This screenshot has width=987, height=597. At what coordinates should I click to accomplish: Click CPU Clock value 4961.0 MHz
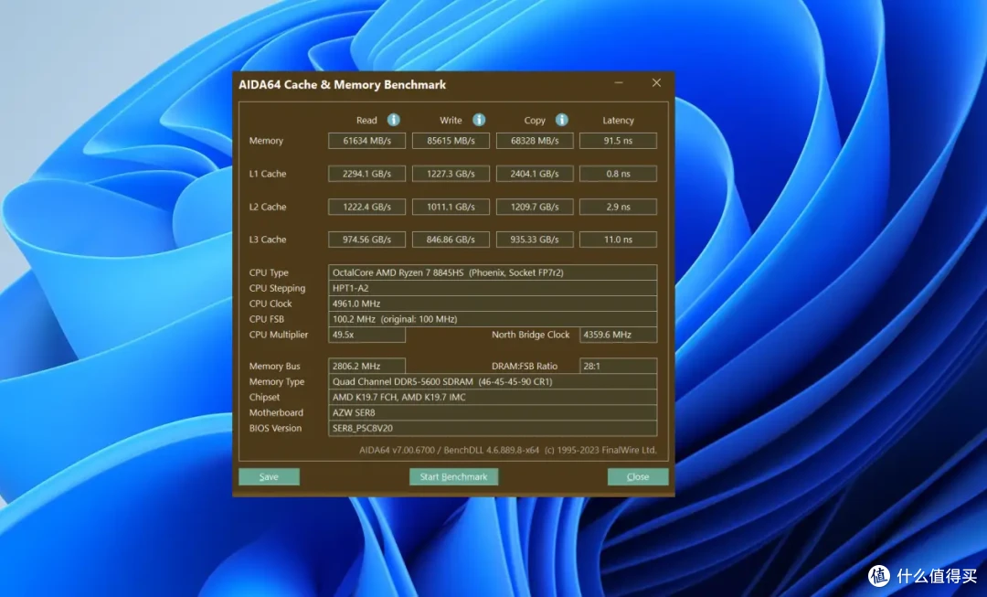tap(493, 304)
